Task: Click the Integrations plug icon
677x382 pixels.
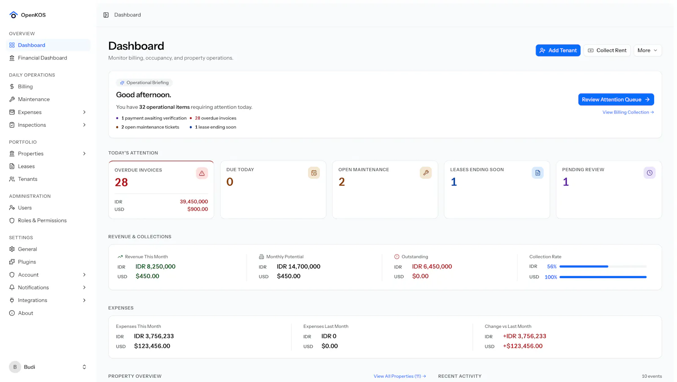Action: pyautogui.click(x=12, y=300)
